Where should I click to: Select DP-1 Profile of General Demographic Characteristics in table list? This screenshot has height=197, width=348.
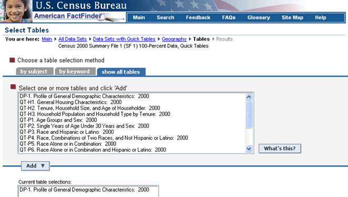pos(132,96)
